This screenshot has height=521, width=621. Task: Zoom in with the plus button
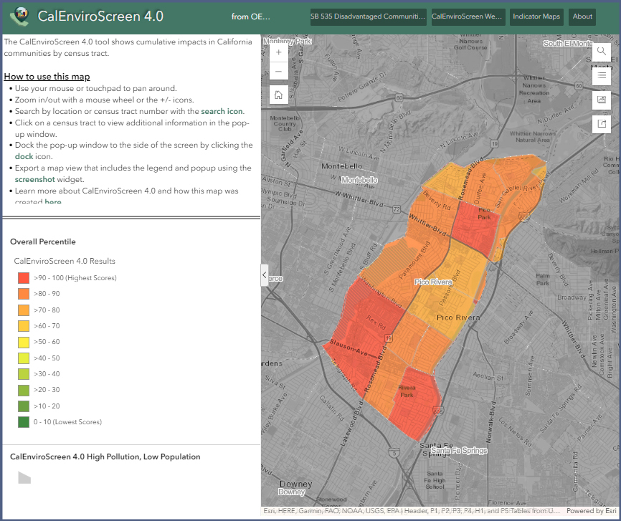click(278, 52)
